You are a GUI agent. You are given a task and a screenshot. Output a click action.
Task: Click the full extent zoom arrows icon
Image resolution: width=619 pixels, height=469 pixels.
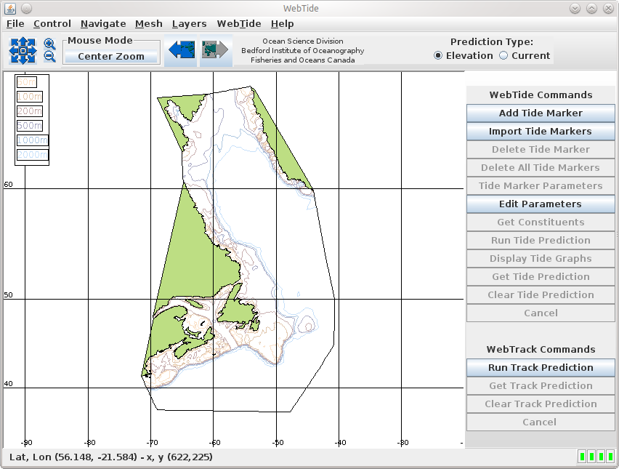[23, 50]
